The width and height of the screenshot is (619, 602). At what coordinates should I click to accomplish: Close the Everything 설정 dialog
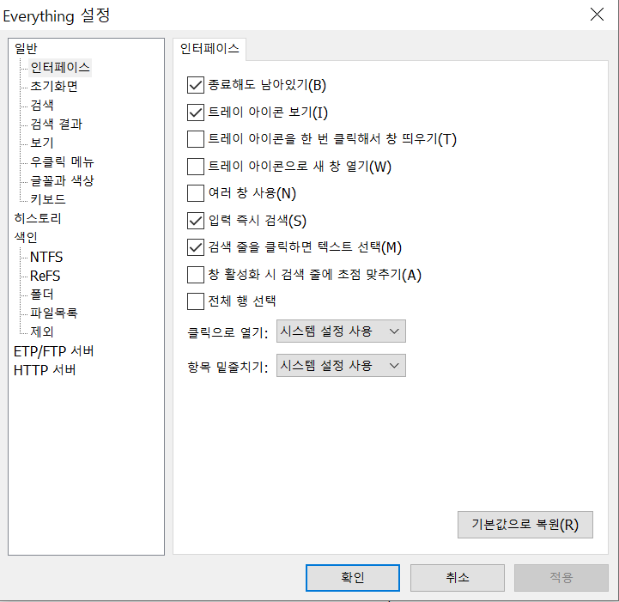tap(597, 15)
